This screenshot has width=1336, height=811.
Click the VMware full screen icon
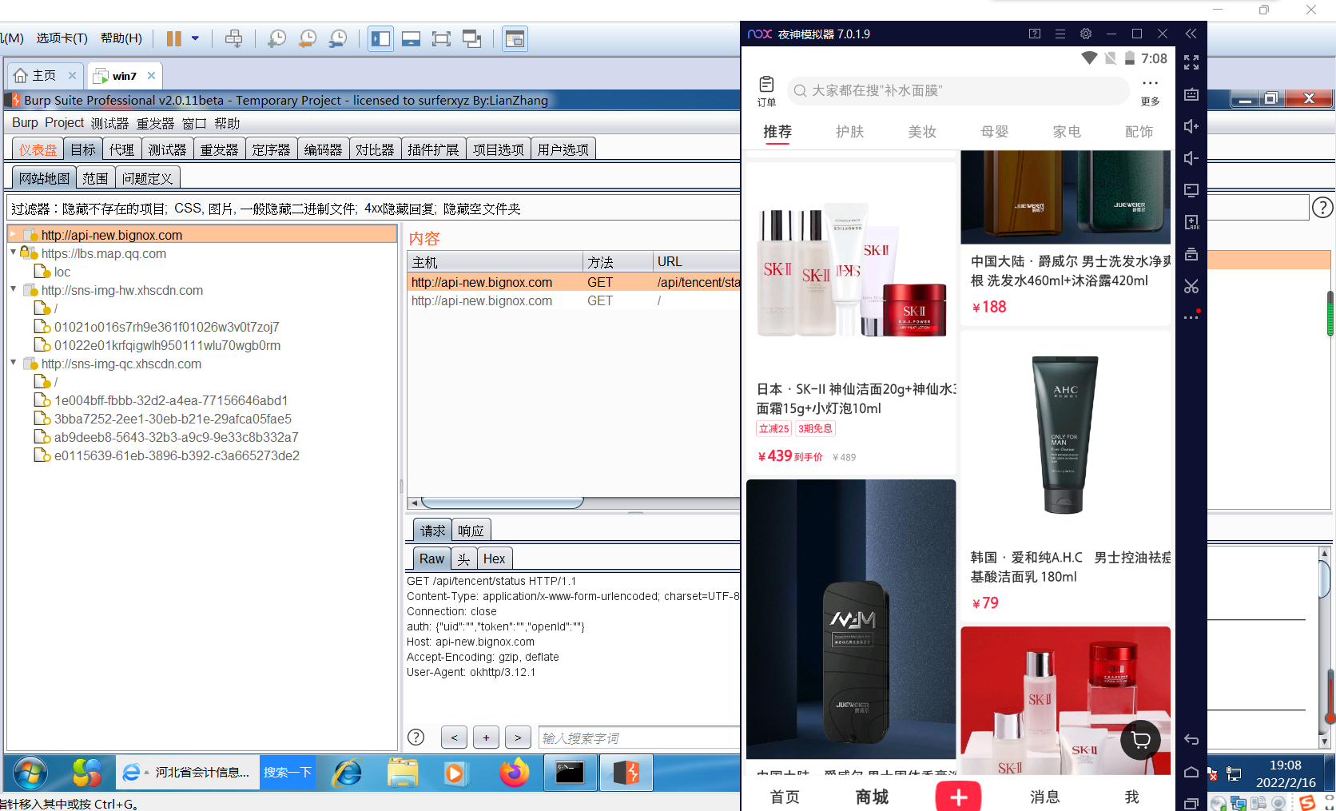pyautogui.click(x=441, y=38)
